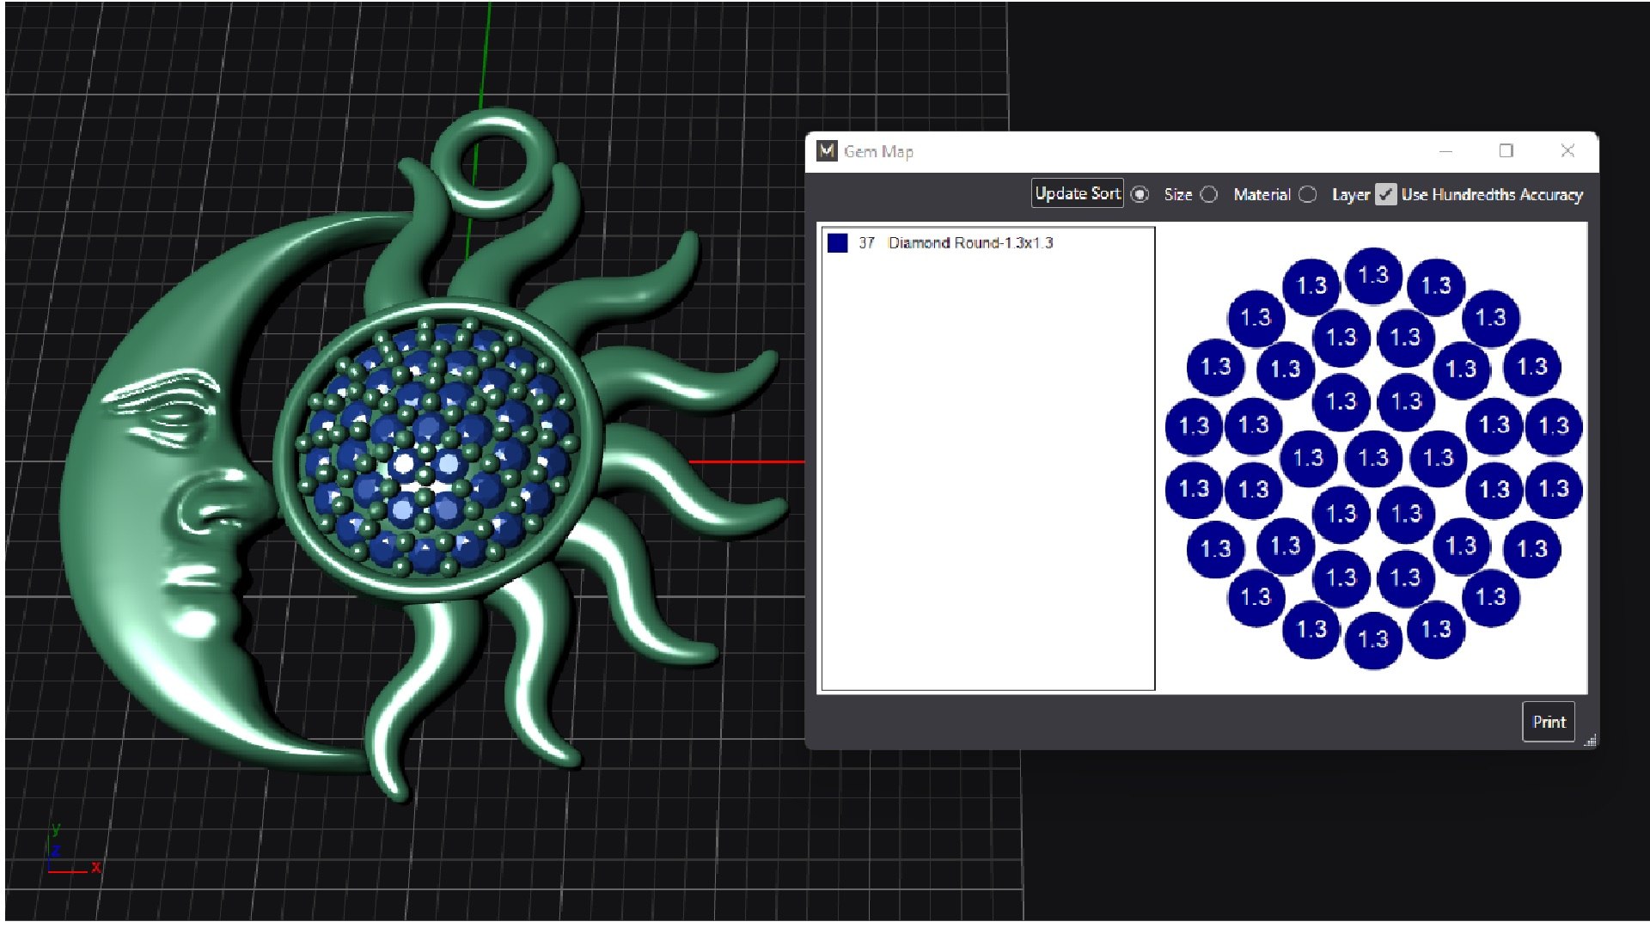Click the center 1.3 gem in the map

[x=1373, y=458]
